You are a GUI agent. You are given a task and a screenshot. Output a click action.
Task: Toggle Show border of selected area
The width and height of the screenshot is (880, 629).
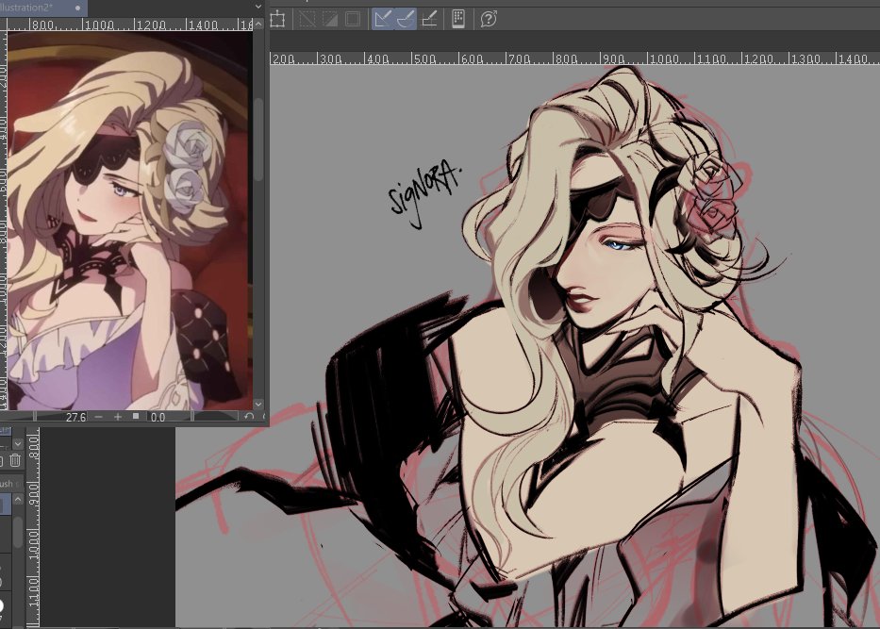(353, 19)
